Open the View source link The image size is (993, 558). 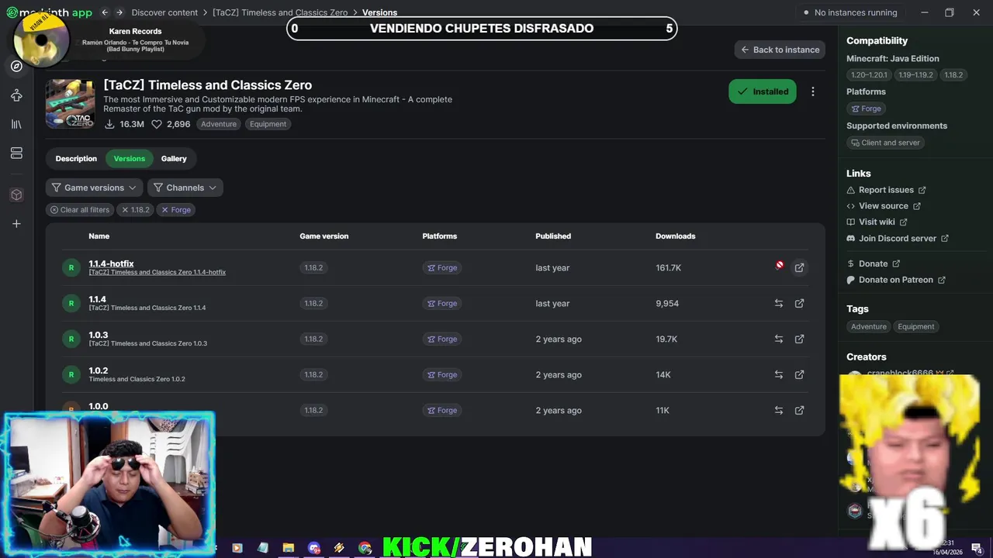[884, 206]
